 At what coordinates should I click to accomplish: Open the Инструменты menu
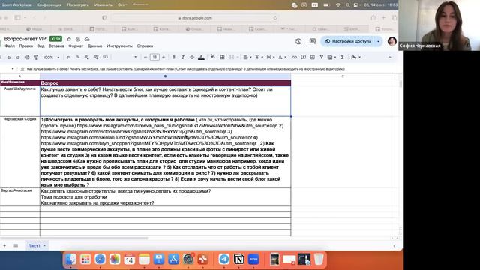coord(119,46)
